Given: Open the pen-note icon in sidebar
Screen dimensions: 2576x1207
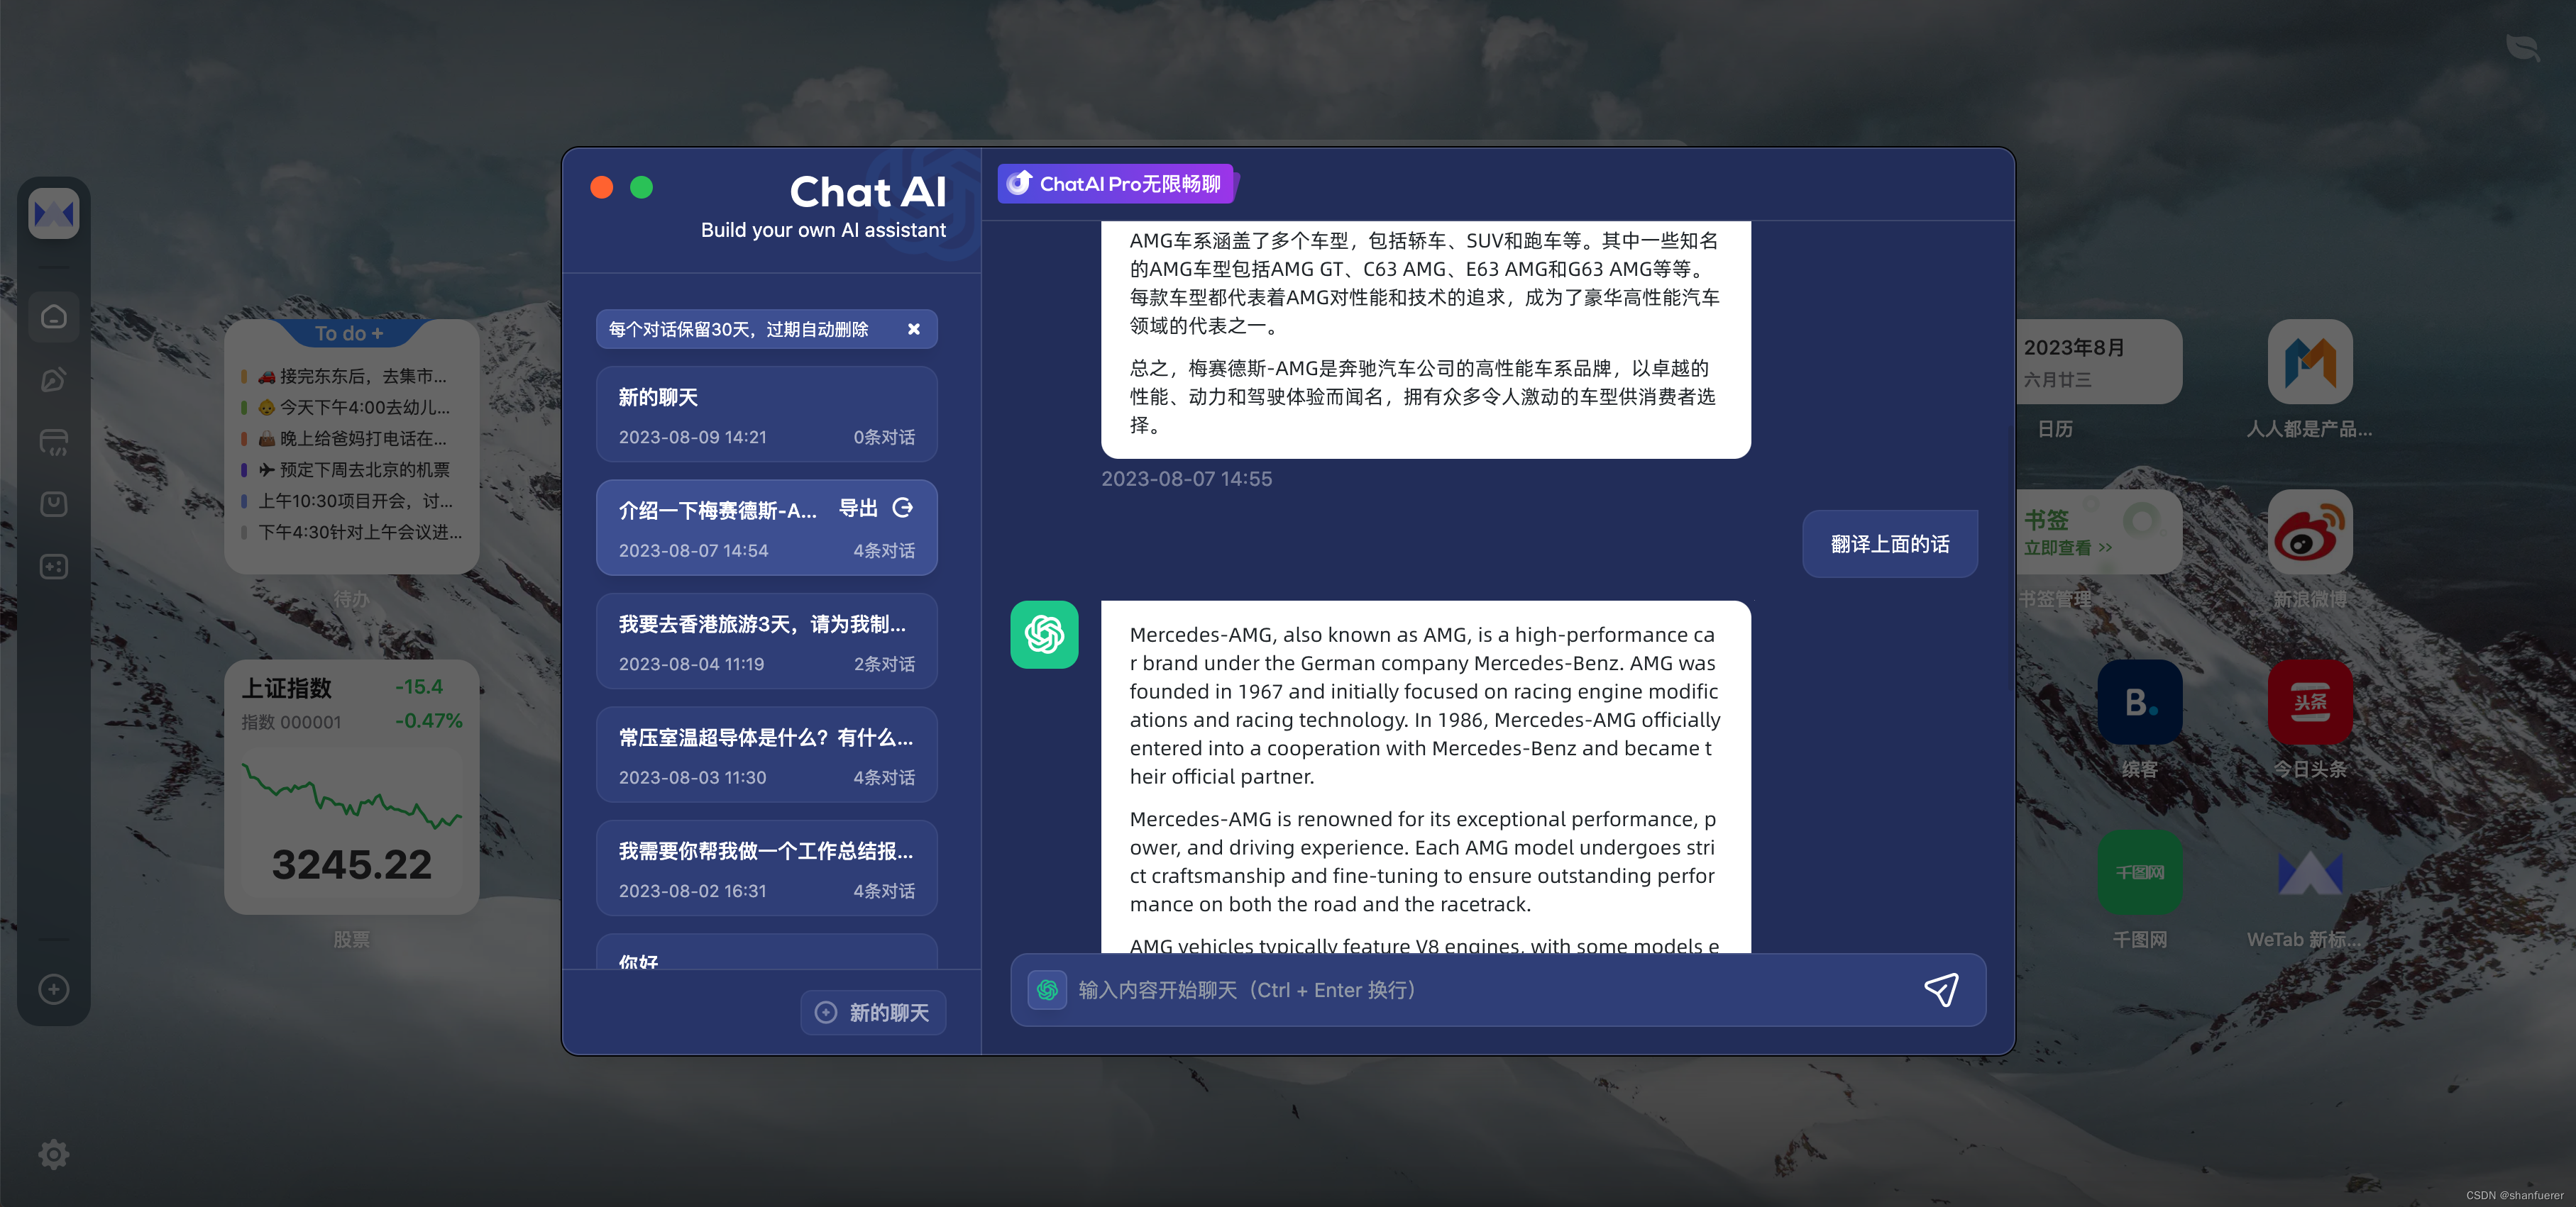Looking at the screenshot, I should pyautogui.click(x=54, y=379).
